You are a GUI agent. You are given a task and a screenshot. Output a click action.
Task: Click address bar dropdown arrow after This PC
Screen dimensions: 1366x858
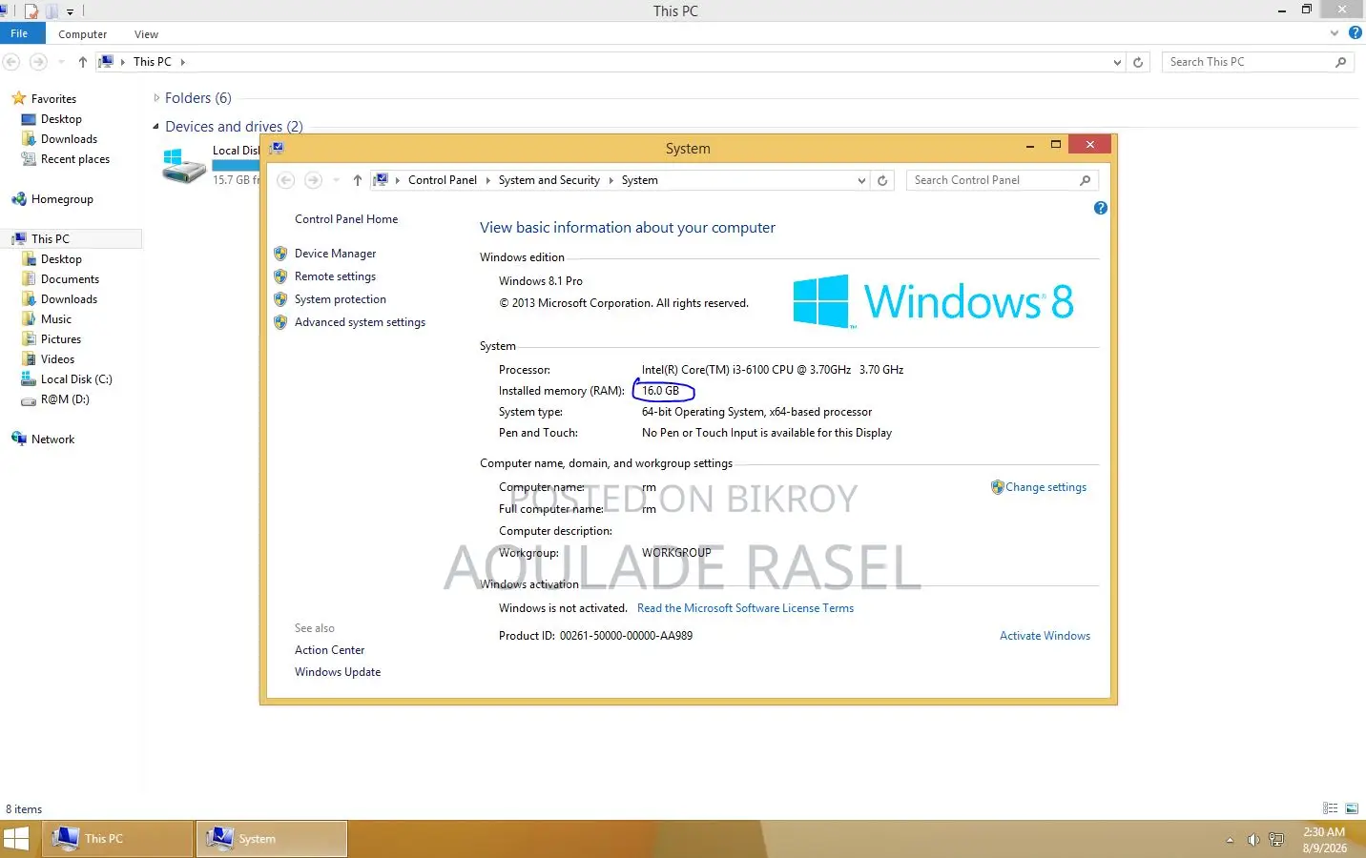tap(182, 62)
